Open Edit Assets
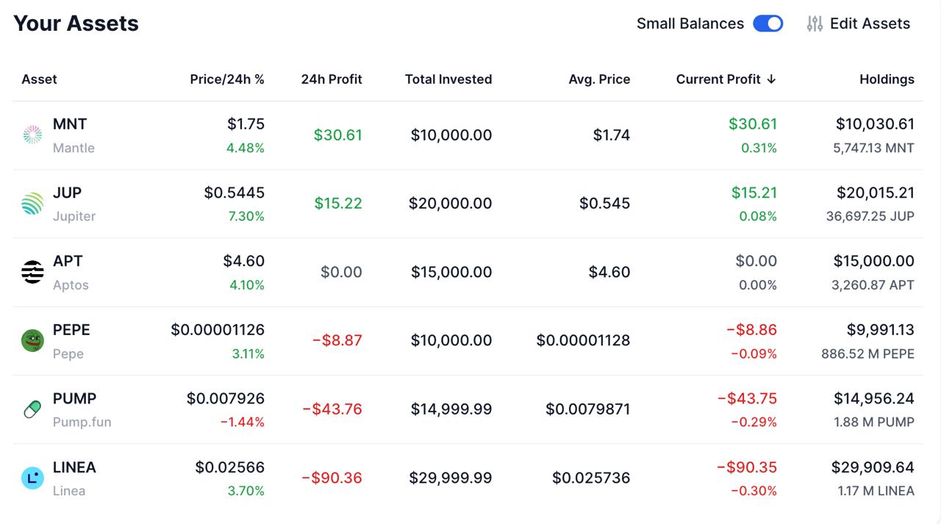The height and width of the screenshot is (524, 941). 858,24
